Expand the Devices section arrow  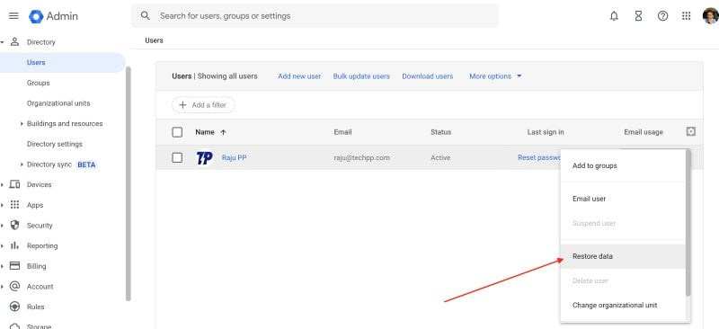pyautogui.click(x=3, y=185)
